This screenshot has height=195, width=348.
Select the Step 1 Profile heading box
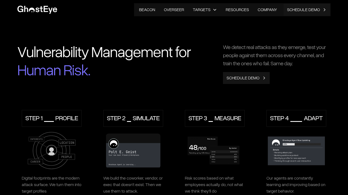pyautogui.click(x=52, y=118)
